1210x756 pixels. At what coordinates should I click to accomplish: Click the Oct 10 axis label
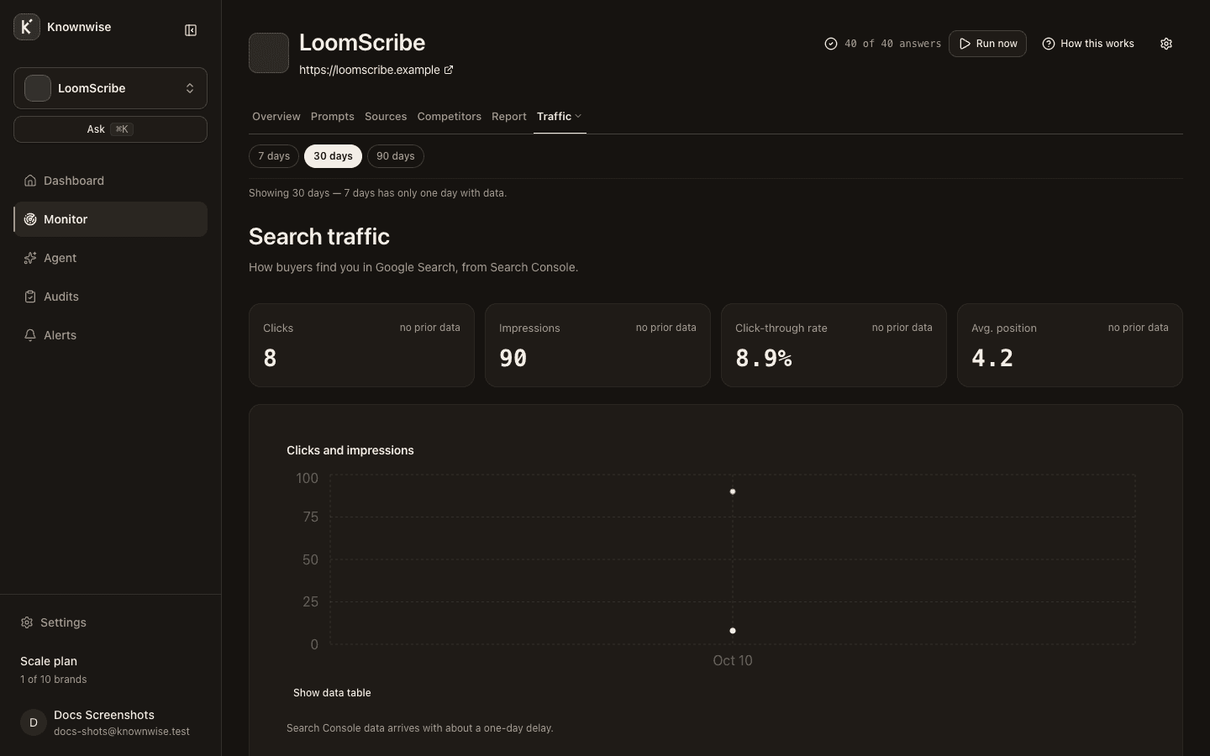(x=733, y=660)
